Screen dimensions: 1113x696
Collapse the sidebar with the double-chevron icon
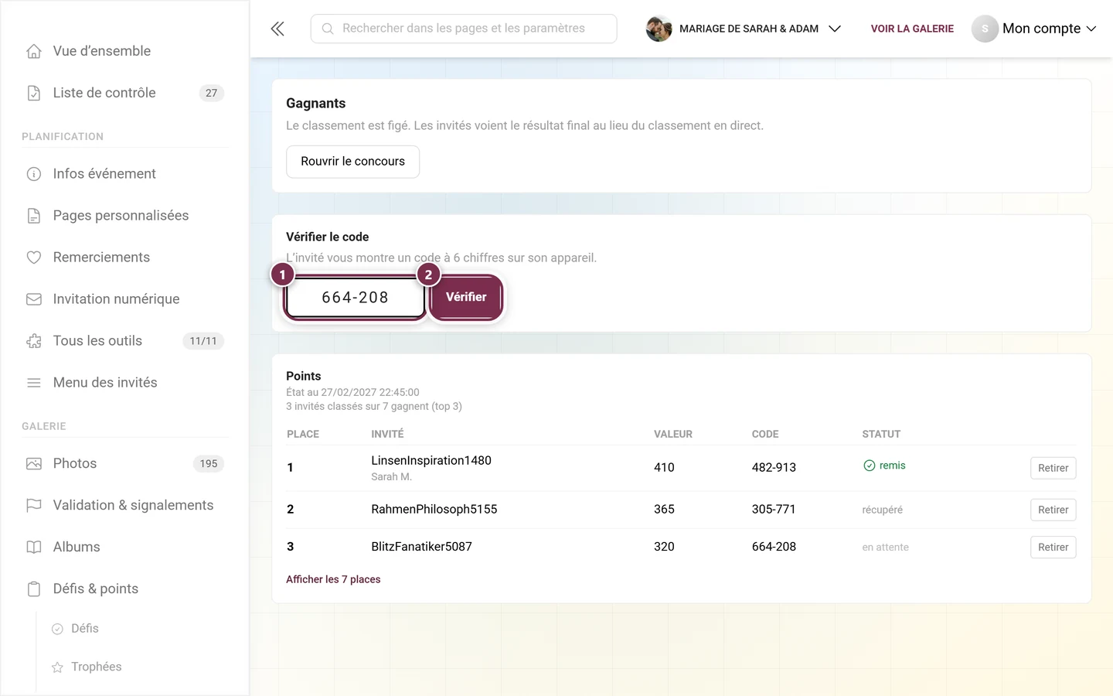[x=277, y=29]
